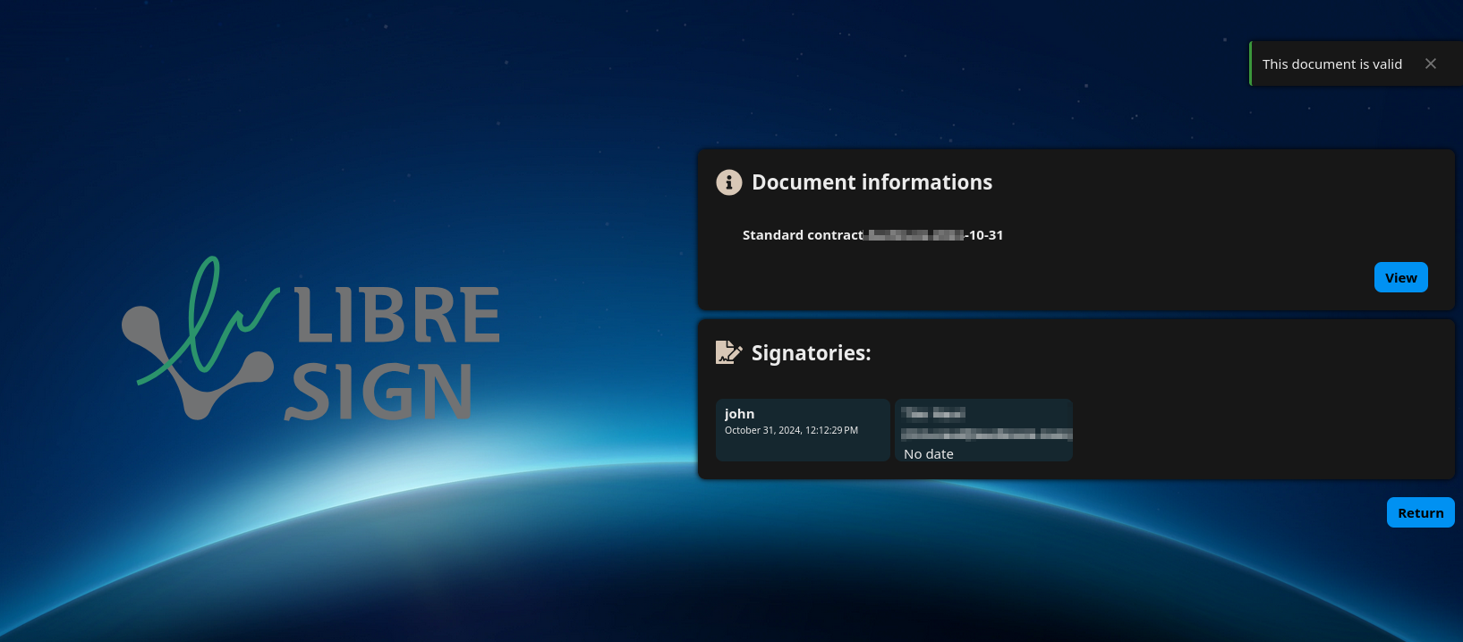Viewport: 1463px width, 642px height.
Task: Click the 'Signatories:' heading
Action: (811, 353)
